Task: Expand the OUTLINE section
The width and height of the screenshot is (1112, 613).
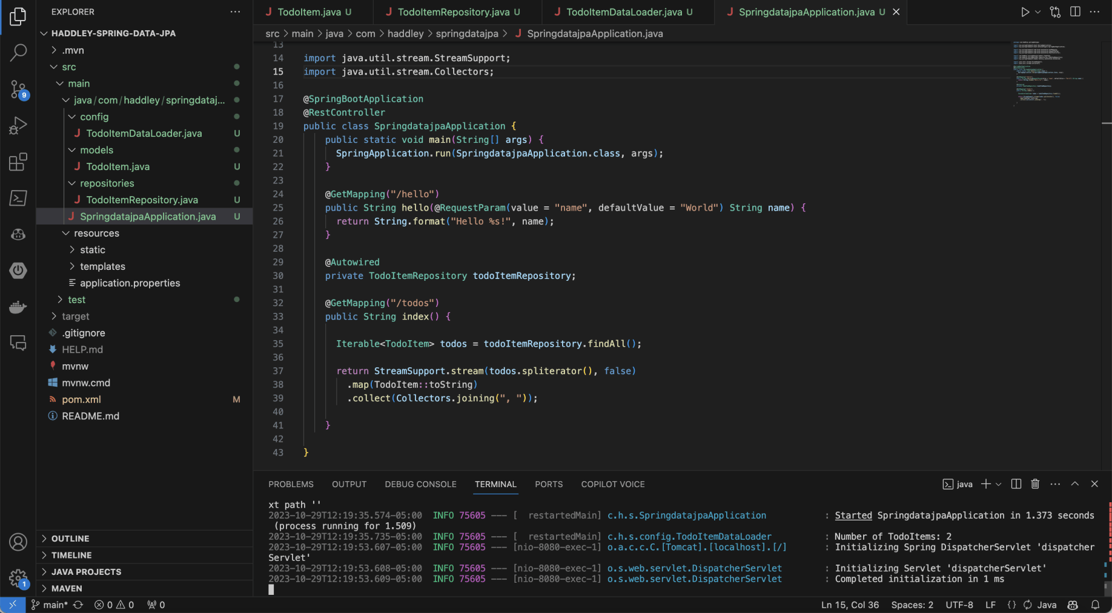Action: point(70,539)
